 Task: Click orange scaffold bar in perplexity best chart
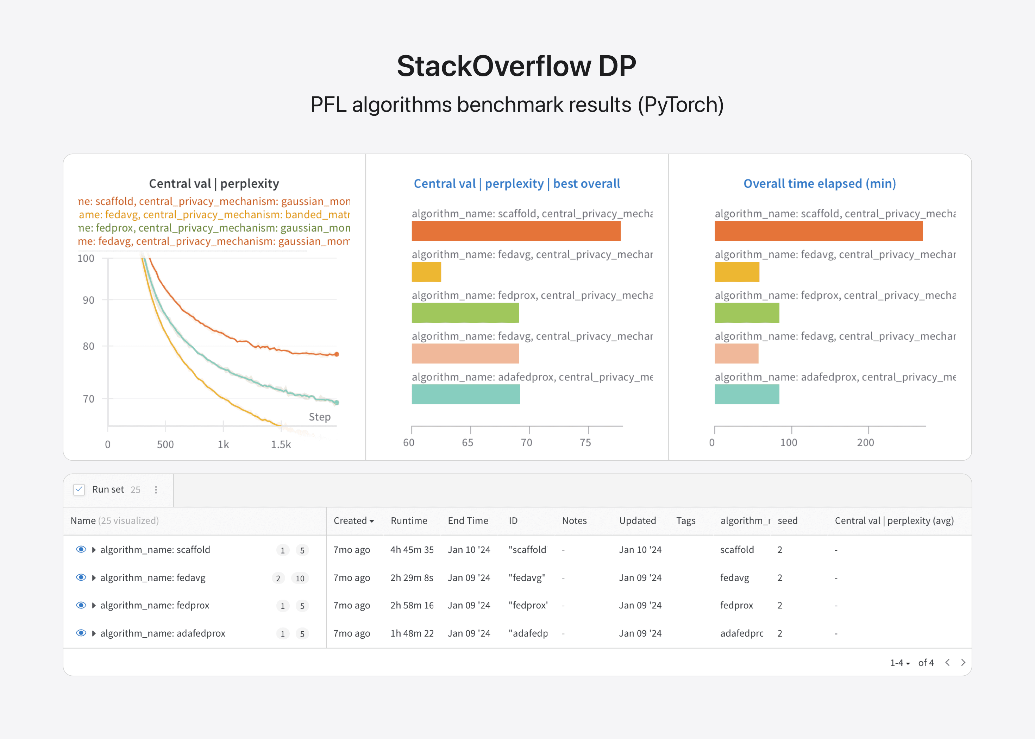pyautogui.click(x=516, y=231)
